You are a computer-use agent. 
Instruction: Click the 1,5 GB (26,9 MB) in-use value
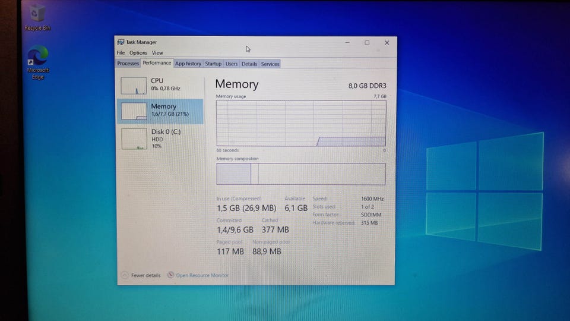[x=246, y=208]
